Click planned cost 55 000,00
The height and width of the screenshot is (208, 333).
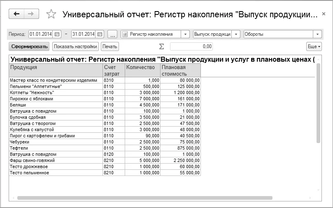point(180,173)
